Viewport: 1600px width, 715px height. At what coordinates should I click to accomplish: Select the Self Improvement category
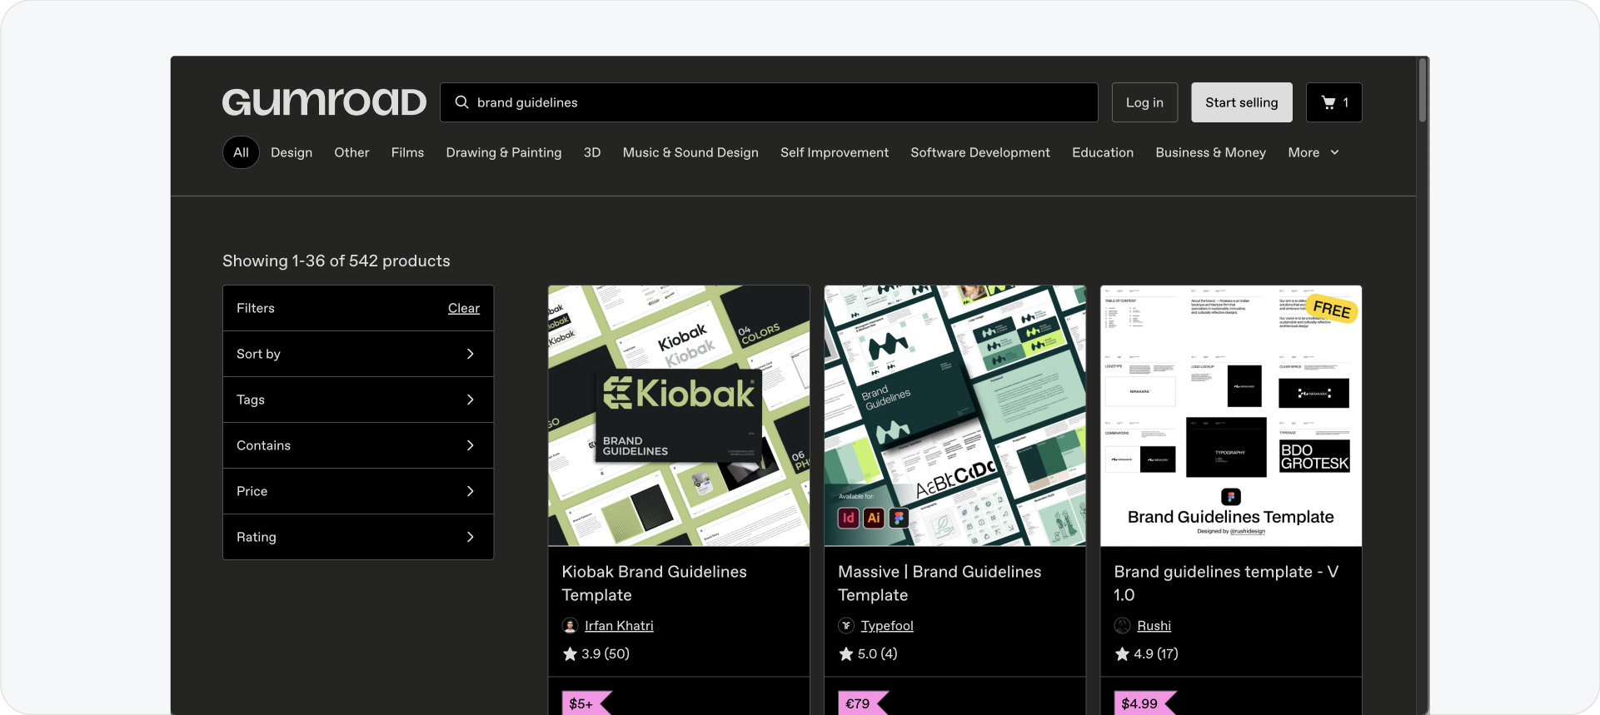[x=835, y=152]
